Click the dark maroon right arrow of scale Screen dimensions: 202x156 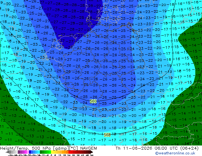tap(91, 152)
